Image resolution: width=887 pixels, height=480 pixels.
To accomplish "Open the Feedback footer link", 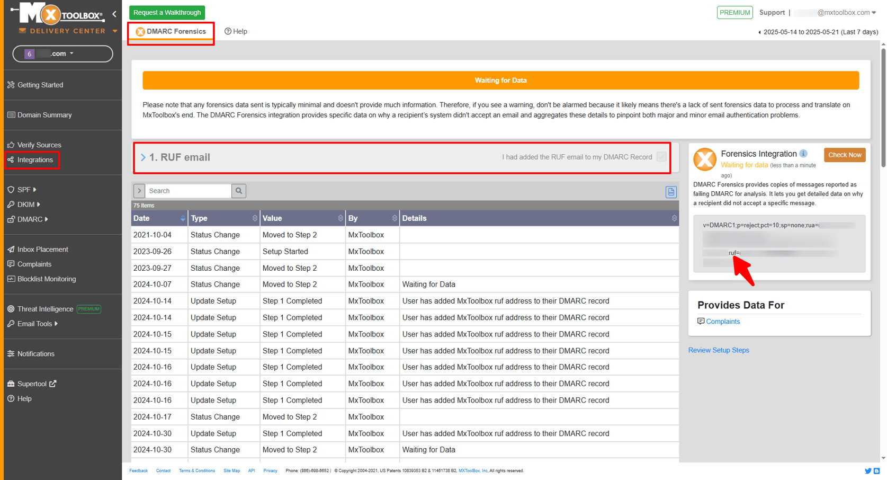I will (x=138, y=470).
